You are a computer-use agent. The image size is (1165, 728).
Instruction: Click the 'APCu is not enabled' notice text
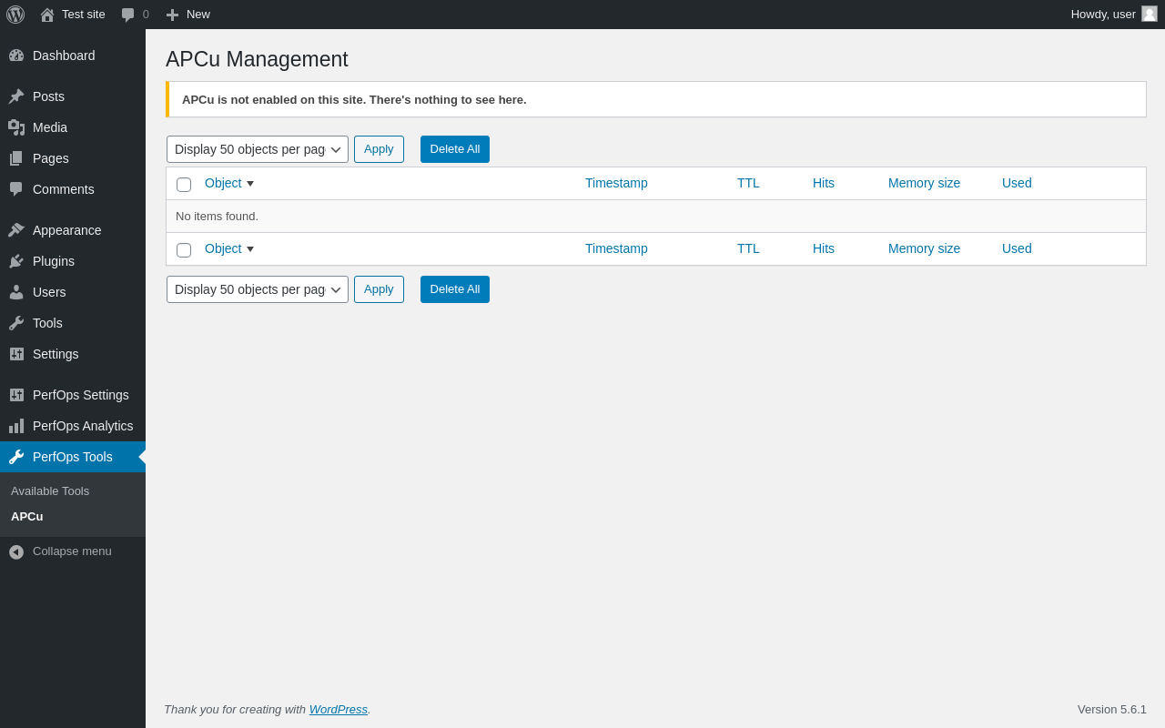pos(354,100)
